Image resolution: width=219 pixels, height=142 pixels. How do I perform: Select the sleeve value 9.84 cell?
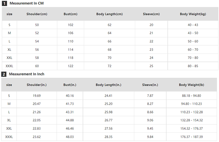pyautogui.click(x=150, y=137)
